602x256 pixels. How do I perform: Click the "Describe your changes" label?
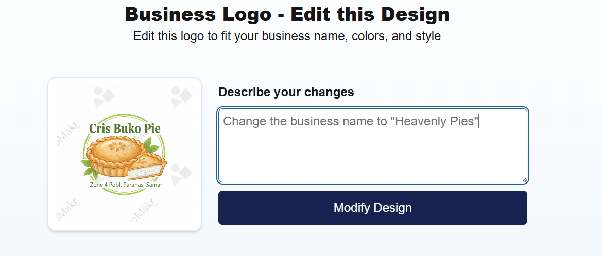pos(286,92)
